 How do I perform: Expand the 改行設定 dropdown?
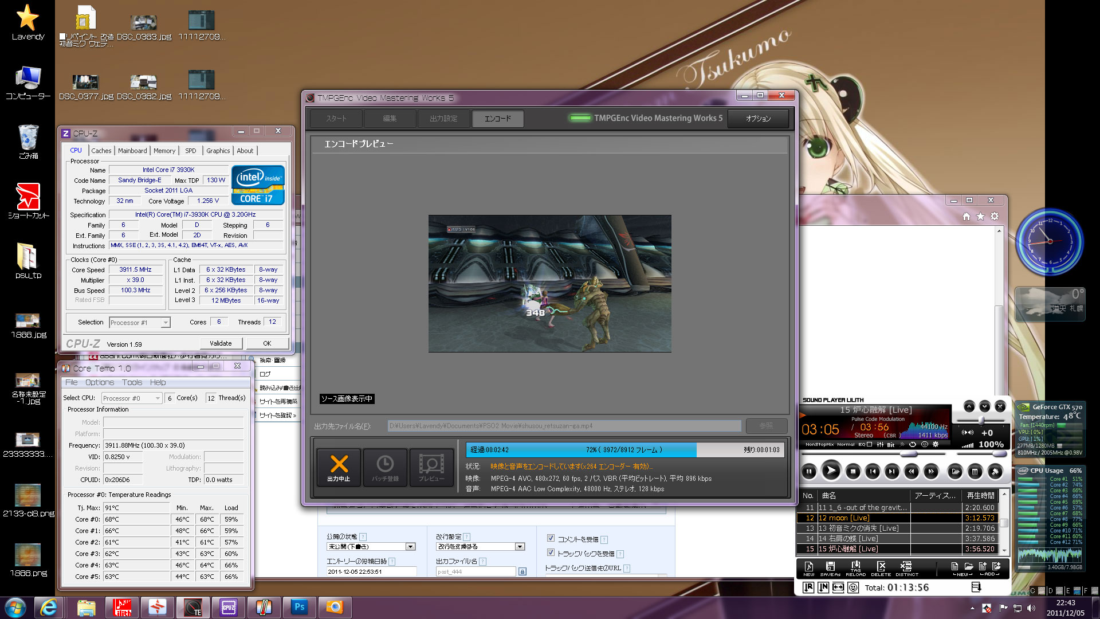pyautogui.click(x=520, y=547)
